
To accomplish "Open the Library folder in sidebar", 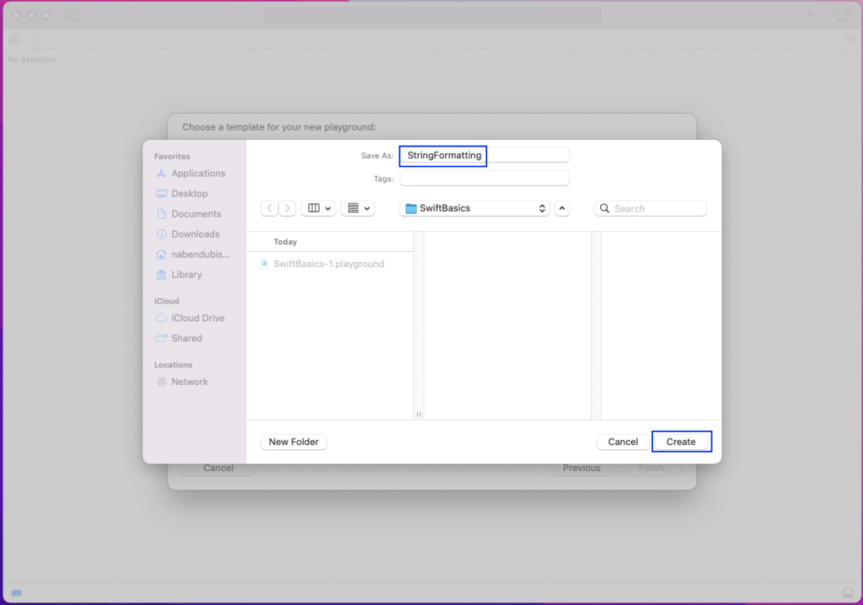I will (186, 275).
